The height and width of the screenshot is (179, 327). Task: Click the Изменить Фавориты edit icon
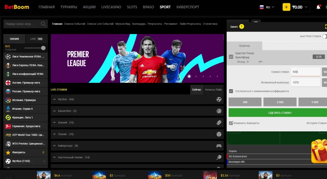[231, 123]
